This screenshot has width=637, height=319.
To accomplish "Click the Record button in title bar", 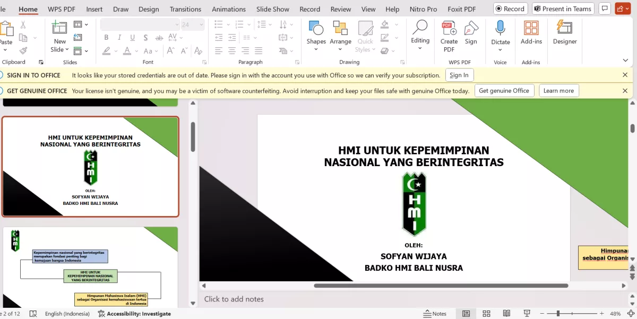I will [510, 8].
